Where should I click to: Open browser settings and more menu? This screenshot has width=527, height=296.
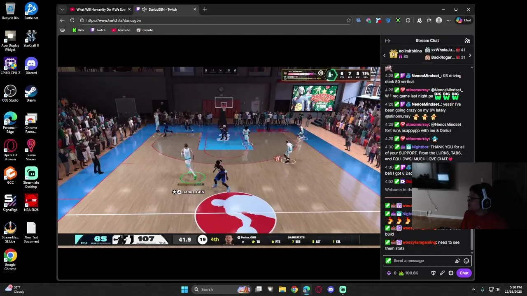(449, 20)
